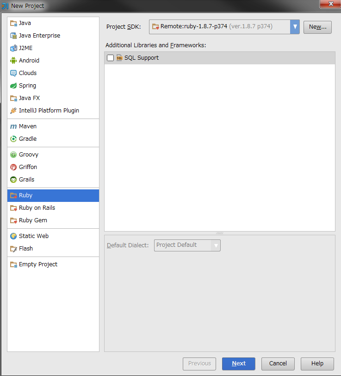The width and height of the screenshot is (341, 376).
Task: Select the Gradle label
Action: coord(28,138)
